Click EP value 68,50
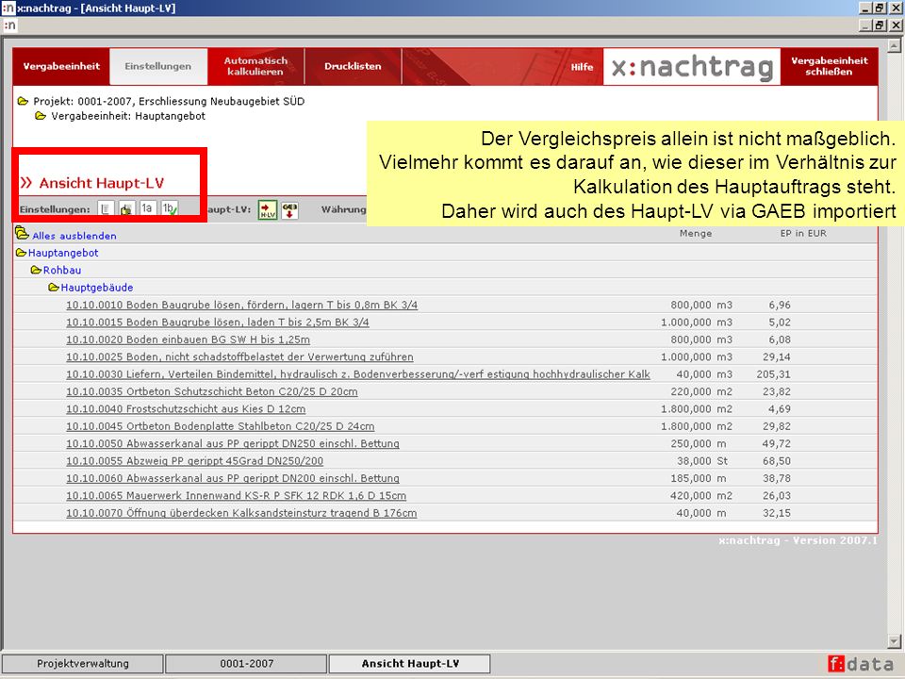This screenshot has height=679, width=905. (x=776, y=461)
